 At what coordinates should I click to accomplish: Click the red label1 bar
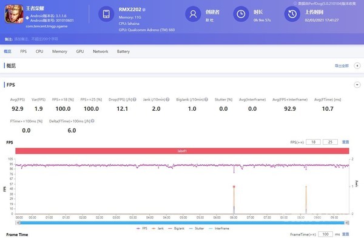click(182, 151)
